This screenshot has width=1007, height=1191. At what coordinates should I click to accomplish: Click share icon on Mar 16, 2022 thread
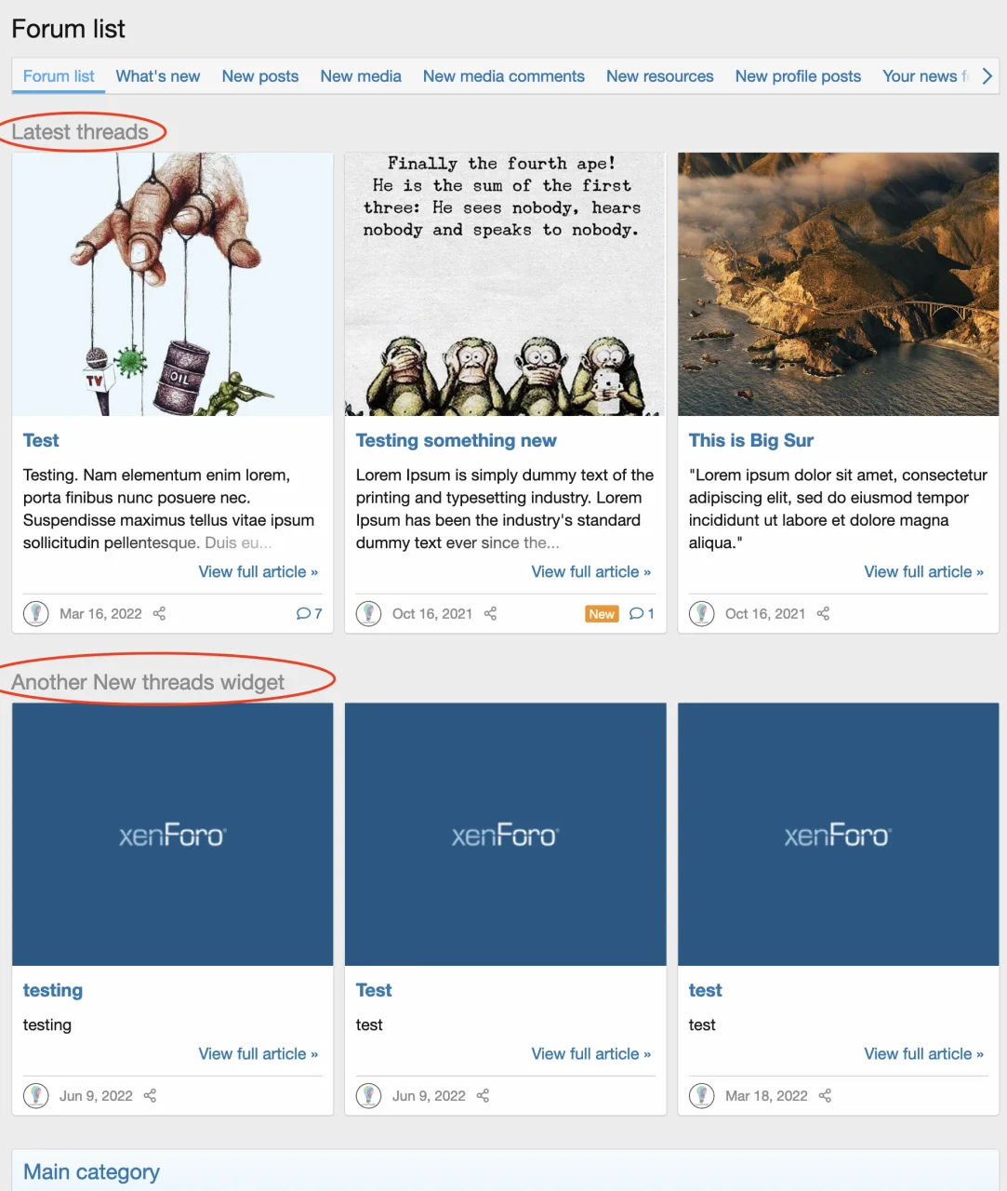(x=159, y=614)
